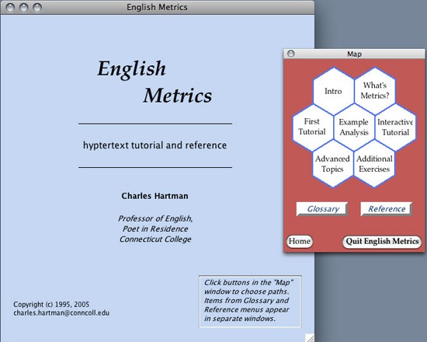
Task: Click the charles.hartman@conncoll.edu email text
Action: pyautogui.click(x=61, y=312)
